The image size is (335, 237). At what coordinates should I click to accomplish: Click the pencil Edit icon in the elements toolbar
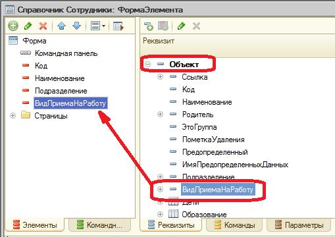pos(28,26)
